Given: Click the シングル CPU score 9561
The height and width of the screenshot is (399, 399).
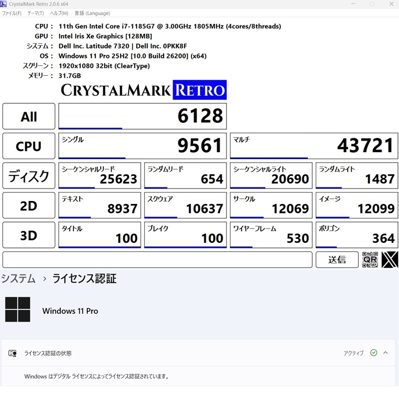Looking at the screenshot, I should [143, 146].
